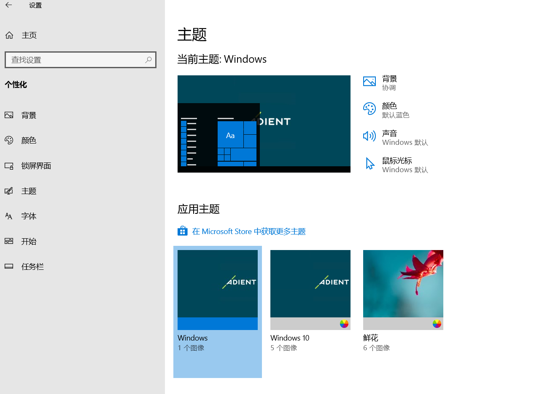Click the 主题 brush icon in sidebar
The height and width of the screenshot is (394, 534).
[x=9, y=191]
